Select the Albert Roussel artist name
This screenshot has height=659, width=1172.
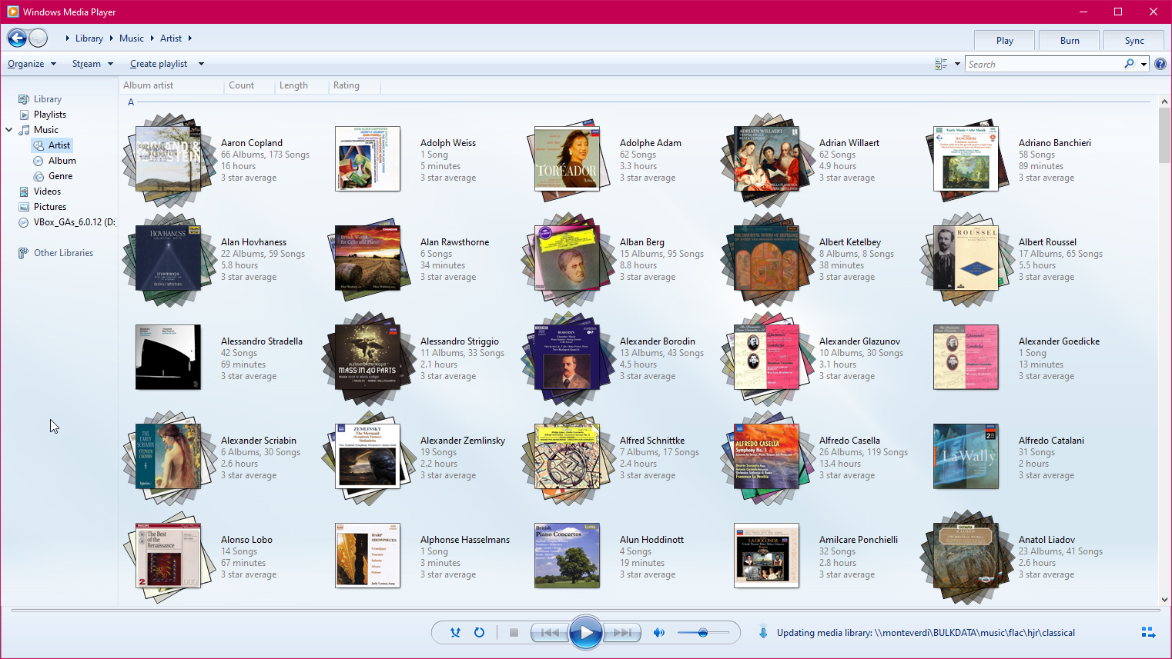(x=1047, y=242)
